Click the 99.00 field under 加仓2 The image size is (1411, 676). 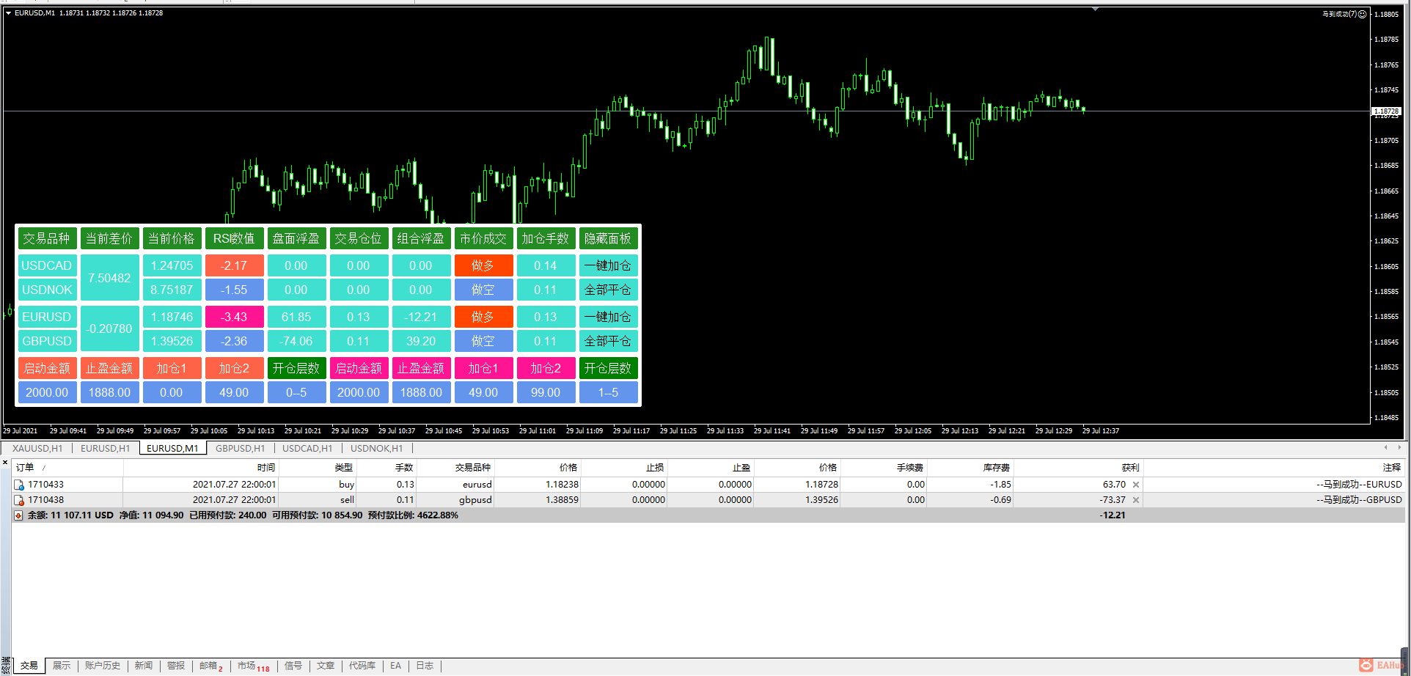[x=546, y=392]
